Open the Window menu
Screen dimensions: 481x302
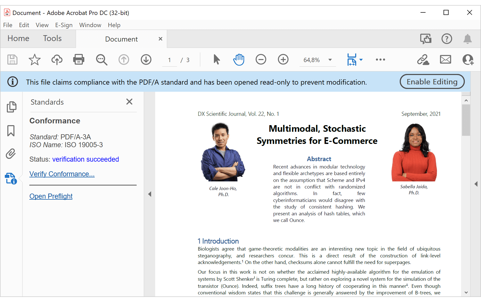click(90, 25)
